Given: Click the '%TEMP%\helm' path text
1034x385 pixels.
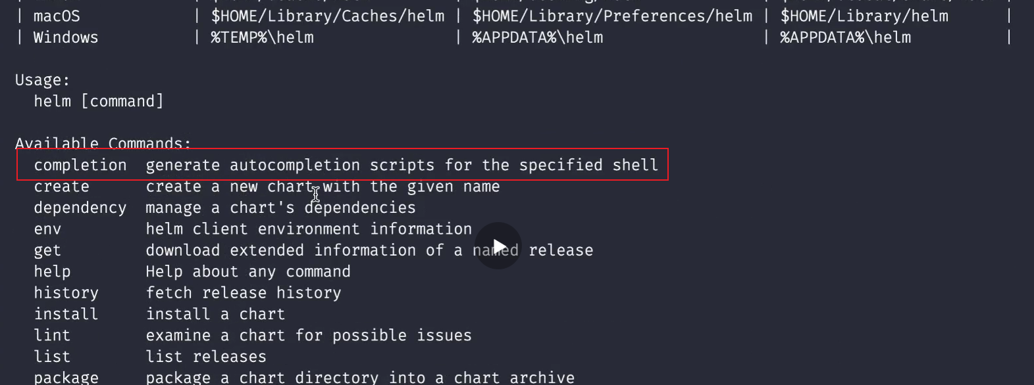Looking at the screenshot, I should click(262, 37).
